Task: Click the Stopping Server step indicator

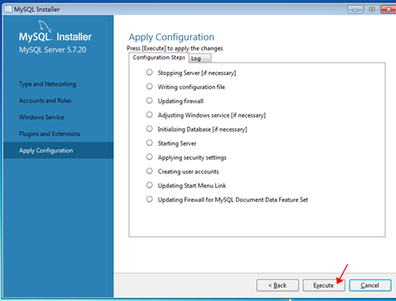Action: [x=149, y=73]
